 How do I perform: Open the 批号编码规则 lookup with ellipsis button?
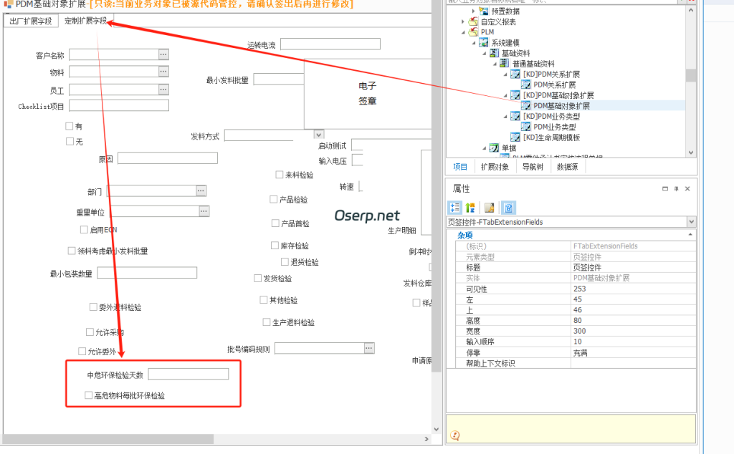pos(368,348)
